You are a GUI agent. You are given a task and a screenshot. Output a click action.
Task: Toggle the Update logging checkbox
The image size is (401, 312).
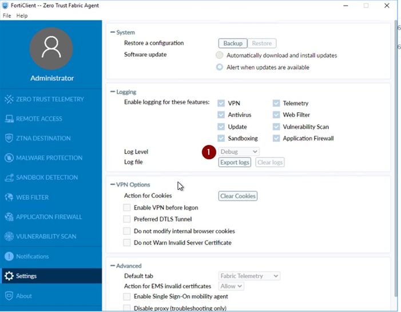(x=221, y=127)
